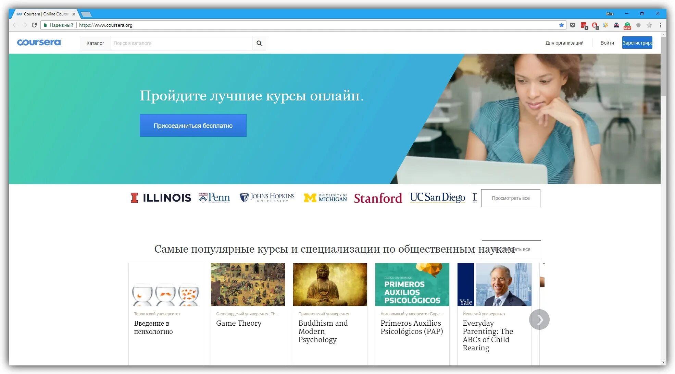Open Для организаций menu link

click(x=564, y=43)
